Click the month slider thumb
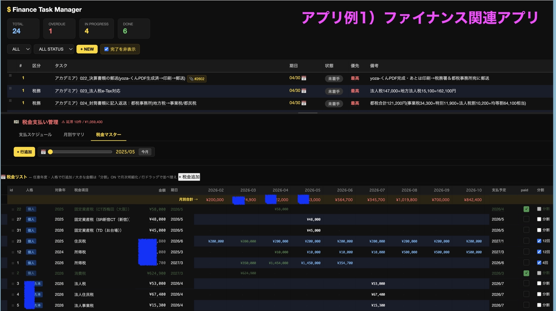This screenshot has height=311, width=556. (x=50, y=152)
